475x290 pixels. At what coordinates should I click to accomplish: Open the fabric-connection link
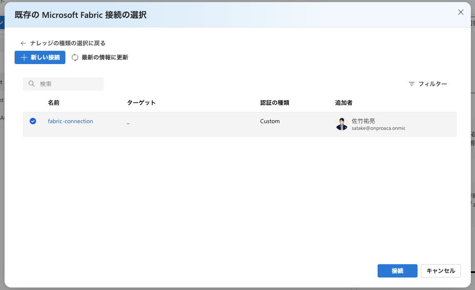(x=70, y=121)
